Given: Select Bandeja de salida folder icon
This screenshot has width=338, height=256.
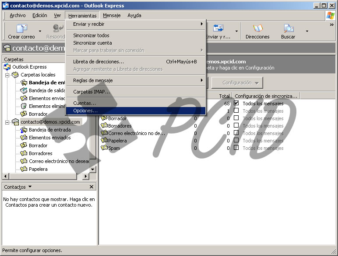Looking at the screenshot, I should tap(24, 90).
